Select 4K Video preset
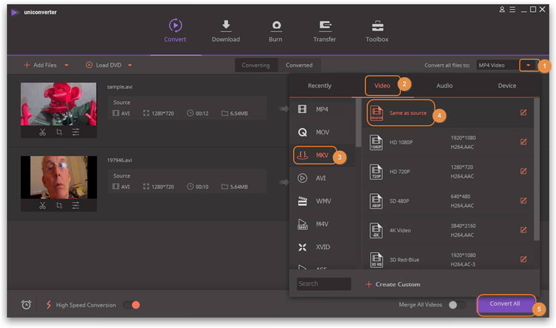Image resolution: width=556 pixels, height=328 pixels. pyautogui.click(x=447, y=230)
